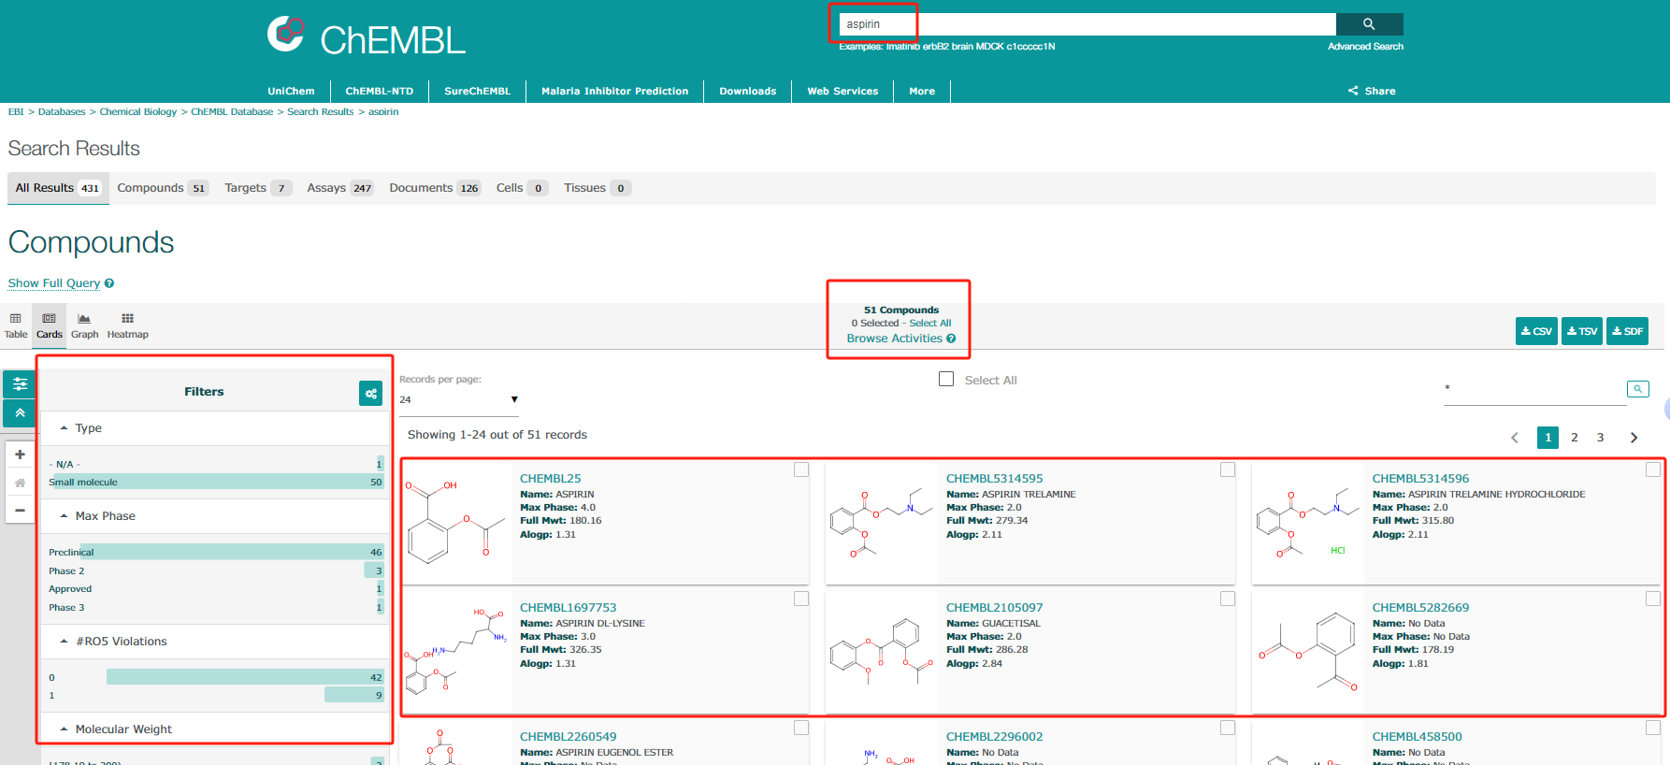Open the Targets results tab
The height and width of the screenshot is (765, 1670).
(258, 188)
